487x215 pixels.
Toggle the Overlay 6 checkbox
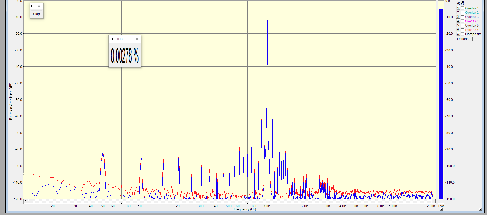click(463, 30)
